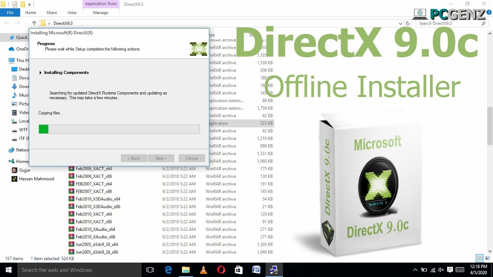The height and width of the screenshot is (277, 493).
Task: Select file Jun2005_d3dx9_26_x86
Action: 97,252
